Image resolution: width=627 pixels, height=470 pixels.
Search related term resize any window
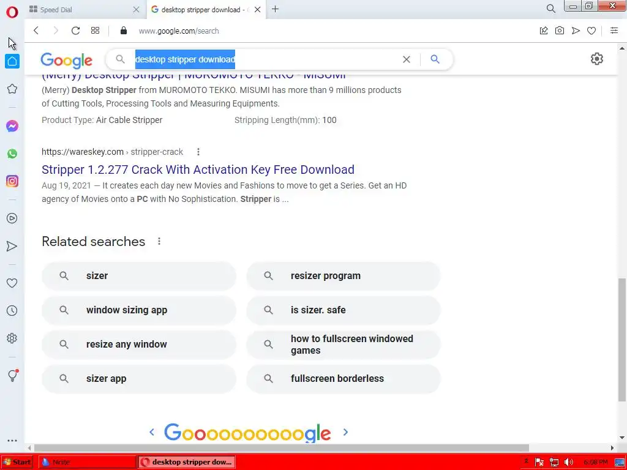tap(139, 345)
